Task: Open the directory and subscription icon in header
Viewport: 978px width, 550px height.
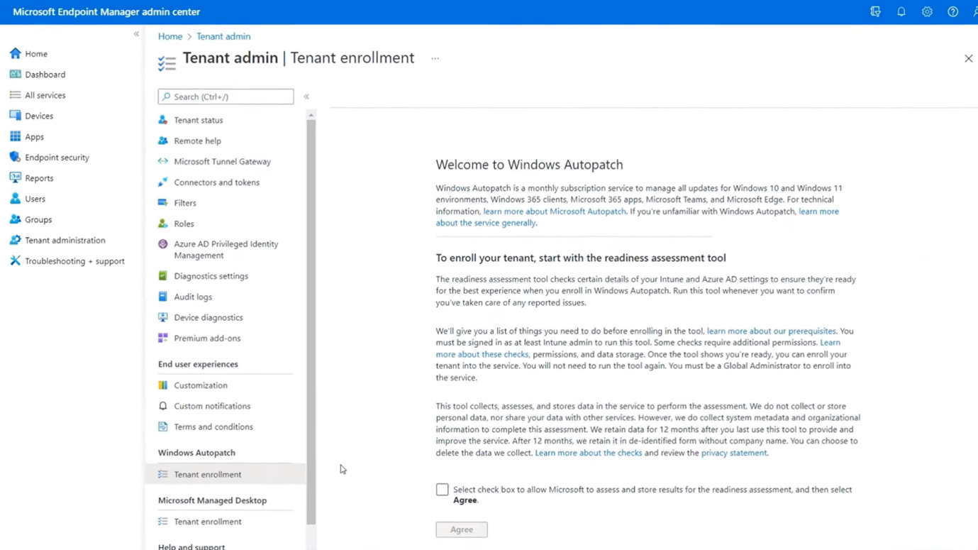Action: [875, 12]
